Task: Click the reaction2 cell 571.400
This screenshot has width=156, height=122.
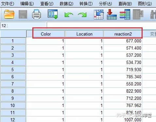Action: [x=123, y=48]
